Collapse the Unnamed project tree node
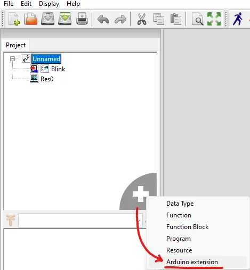 12,58
